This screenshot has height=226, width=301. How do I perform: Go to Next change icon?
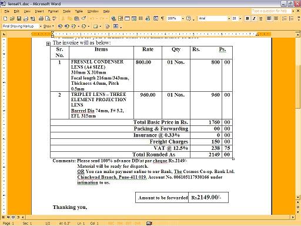pos(67,26)
